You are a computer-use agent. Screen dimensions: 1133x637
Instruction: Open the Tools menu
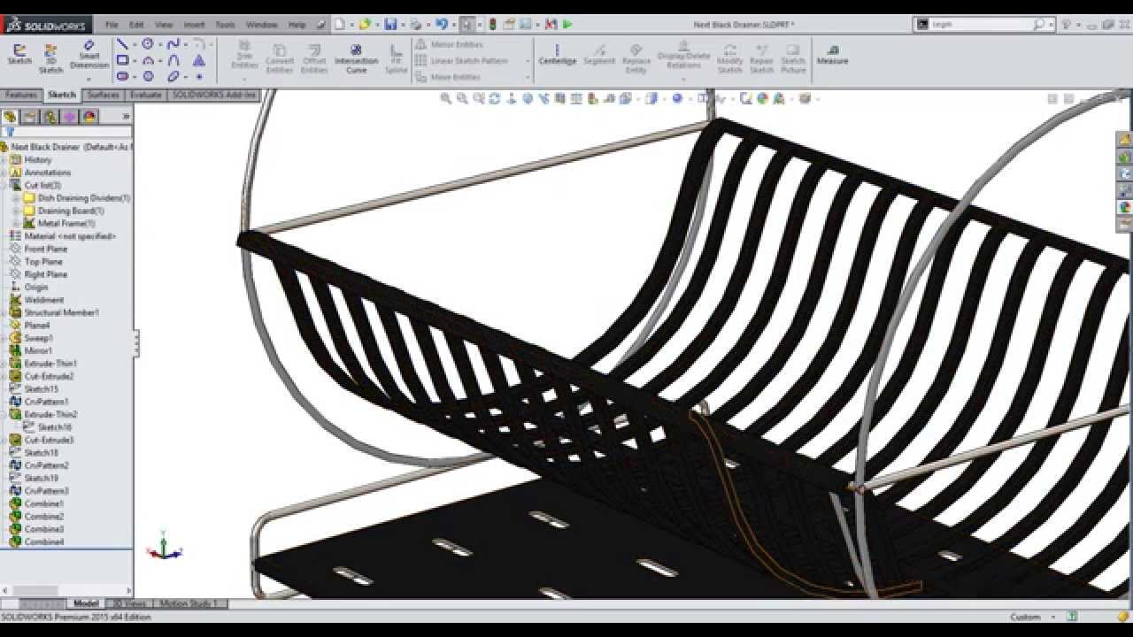[x=226, y=25]
